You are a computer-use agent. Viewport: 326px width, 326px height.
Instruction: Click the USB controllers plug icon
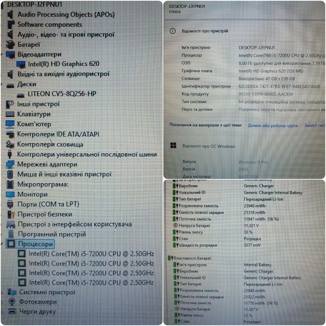10,154
